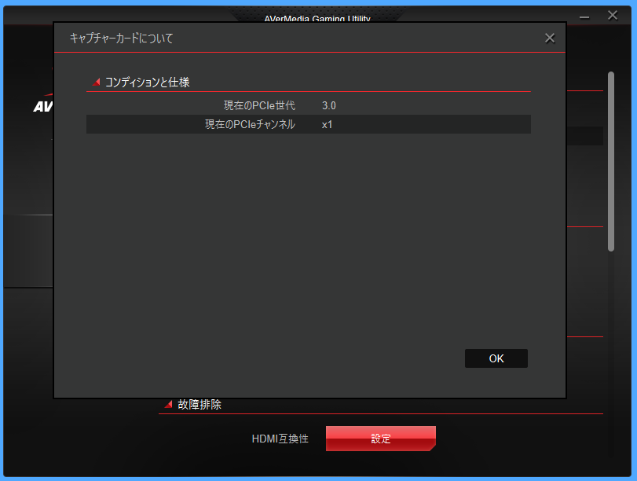Click the コンディションと仕様 section heading
The width and height of the screenshot is (637, 481).
[x=147, y=83]
